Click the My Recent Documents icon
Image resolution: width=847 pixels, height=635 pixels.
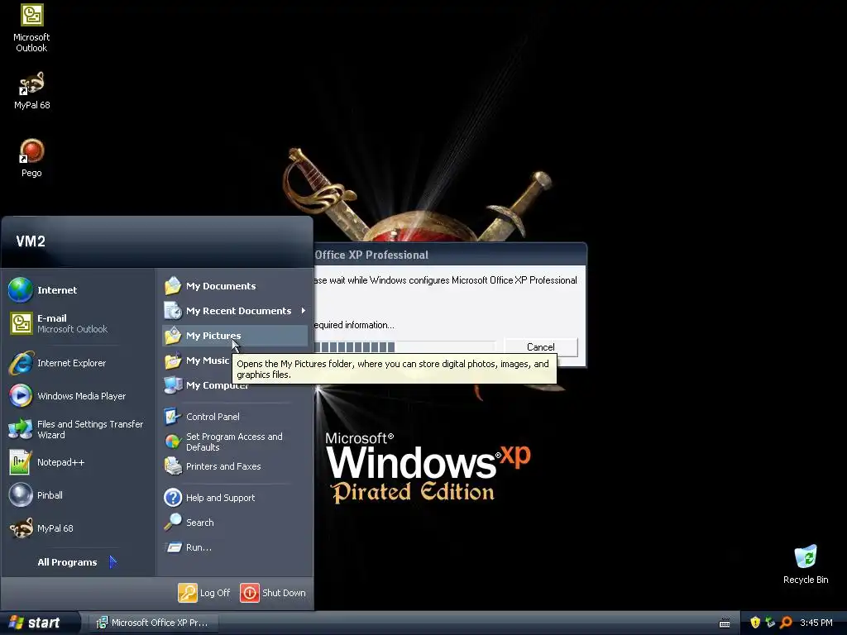tap(173, 311)
